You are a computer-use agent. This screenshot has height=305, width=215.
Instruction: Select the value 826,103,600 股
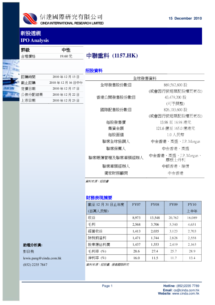pos(175,110)
